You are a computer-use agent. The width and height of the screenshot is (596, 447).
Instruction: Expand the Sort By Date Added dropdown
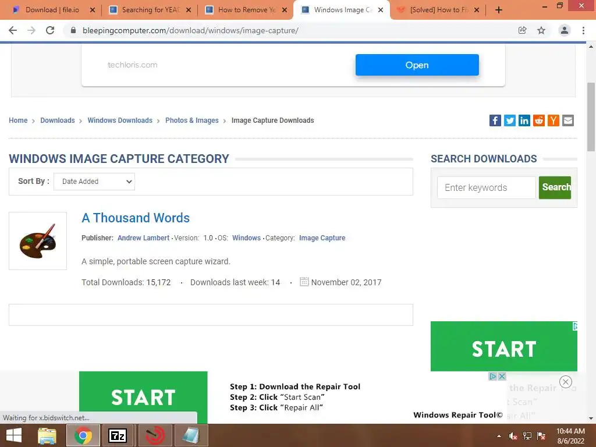(94, 182)
